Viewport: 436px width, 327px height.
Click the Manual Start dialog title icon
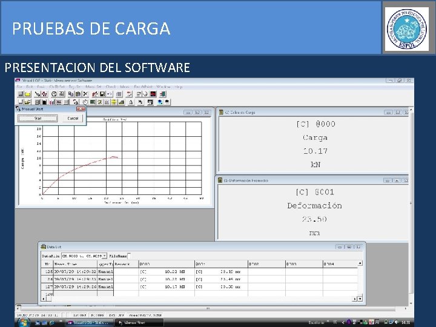coord(18,109)
